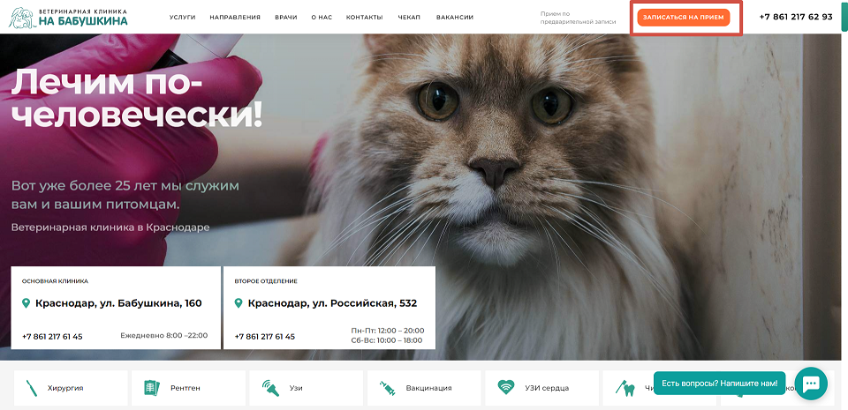Screen dimensions: 848x410
Task: Click the Есть вопросы? Напишите нам! bubble
Action: [x=719, y=383]
